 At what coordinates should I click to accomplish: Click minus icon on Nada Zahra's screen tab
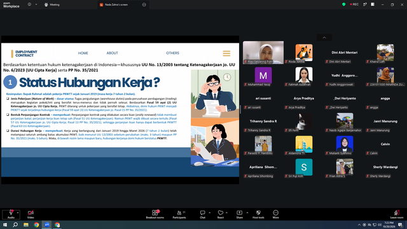pyautogui.click(x=144, y=4)
